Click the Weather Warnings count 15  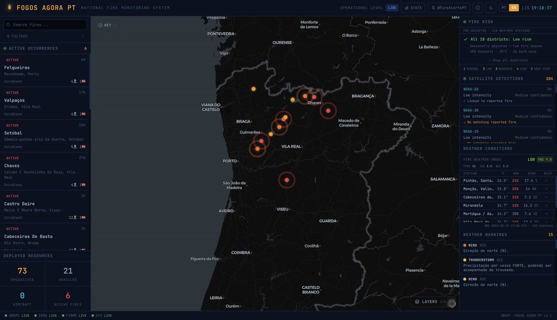(x=551, y=235)
